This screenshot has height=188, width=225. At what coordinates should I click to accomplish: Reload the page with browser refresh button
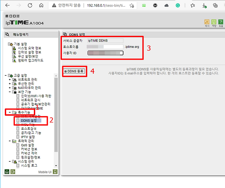[30, 5]
